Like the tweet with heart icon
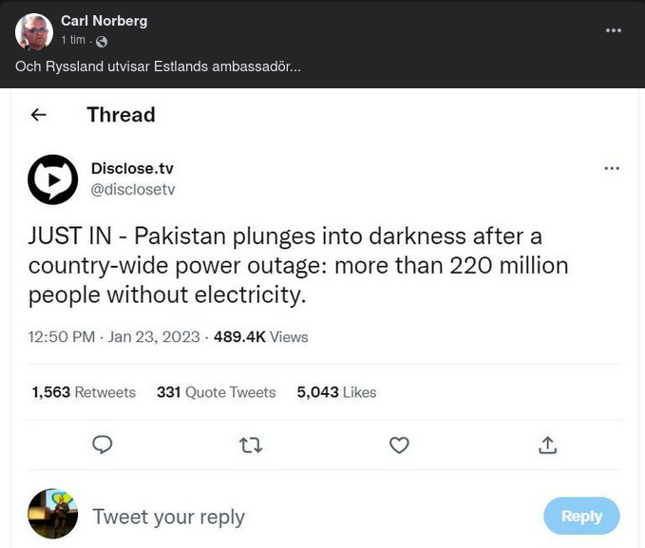The width and height of the screenshot is (645, 548). tap(400, 444)
